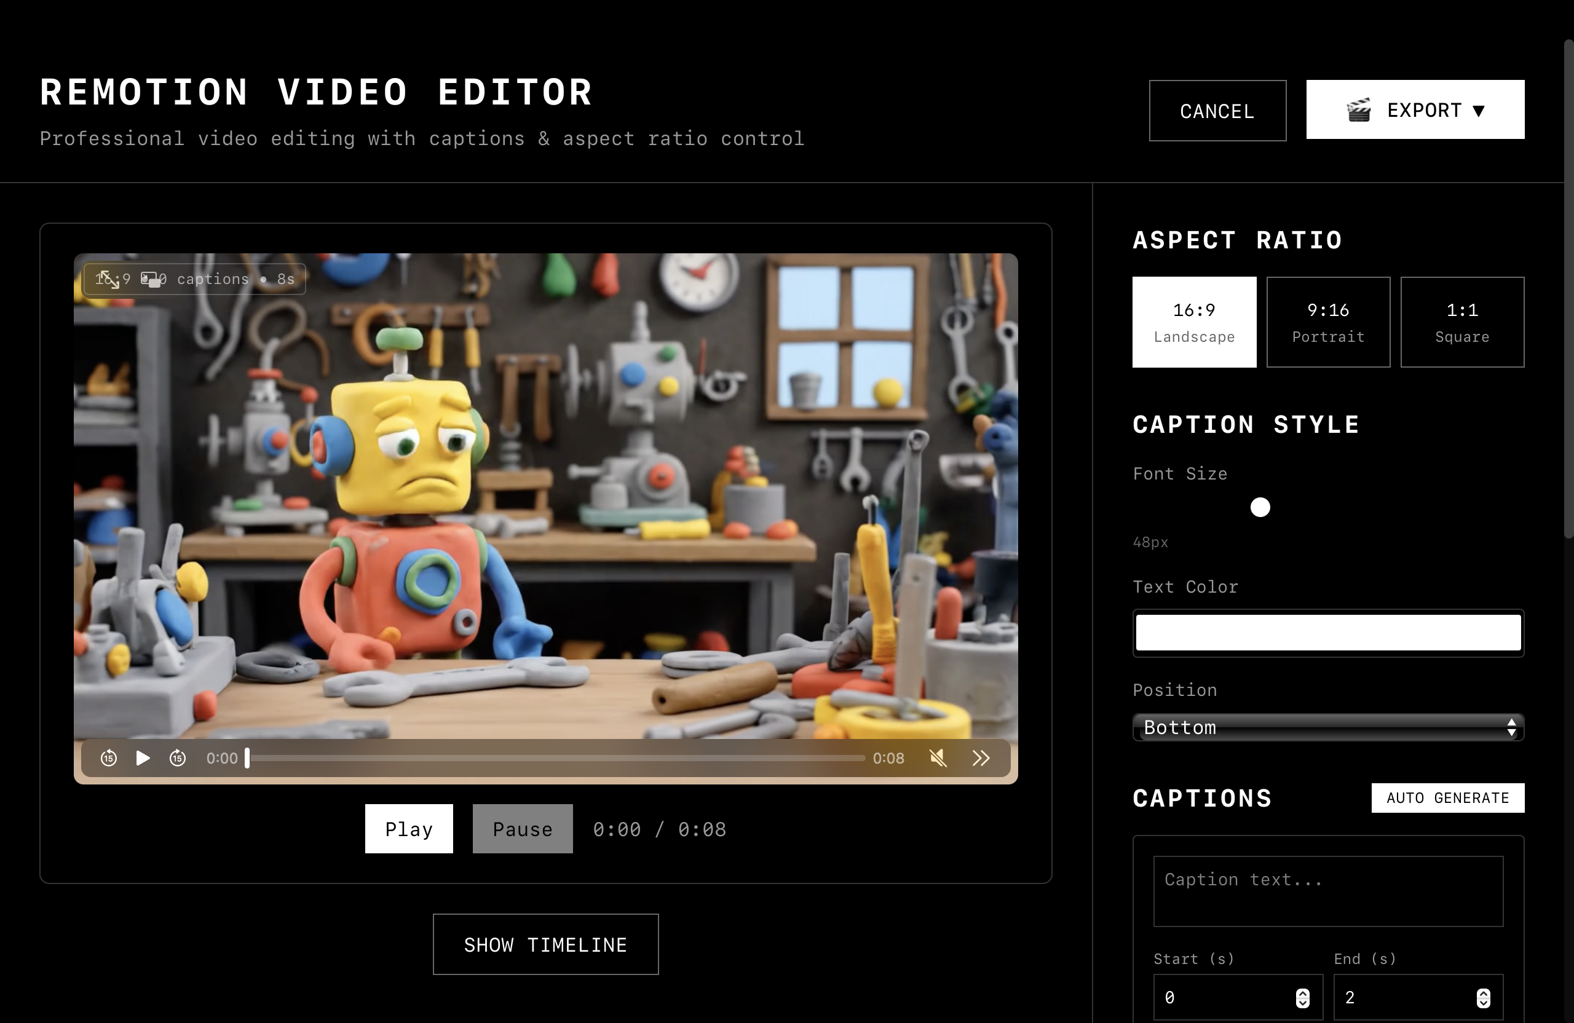The image size is (1574, 1023).
Task: Click the Auto Generate captions button
Action: [x=1447, y=797]
